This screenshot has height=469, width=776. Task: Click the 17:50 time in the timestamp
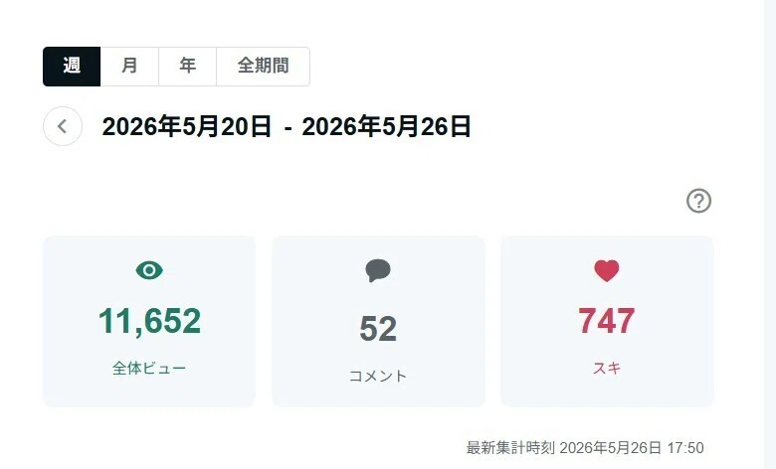tap(685, 448)
